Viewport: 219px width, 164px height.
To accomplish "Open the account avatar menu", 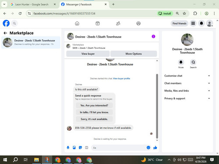I will pyautogui.click(x=210, y=23).
